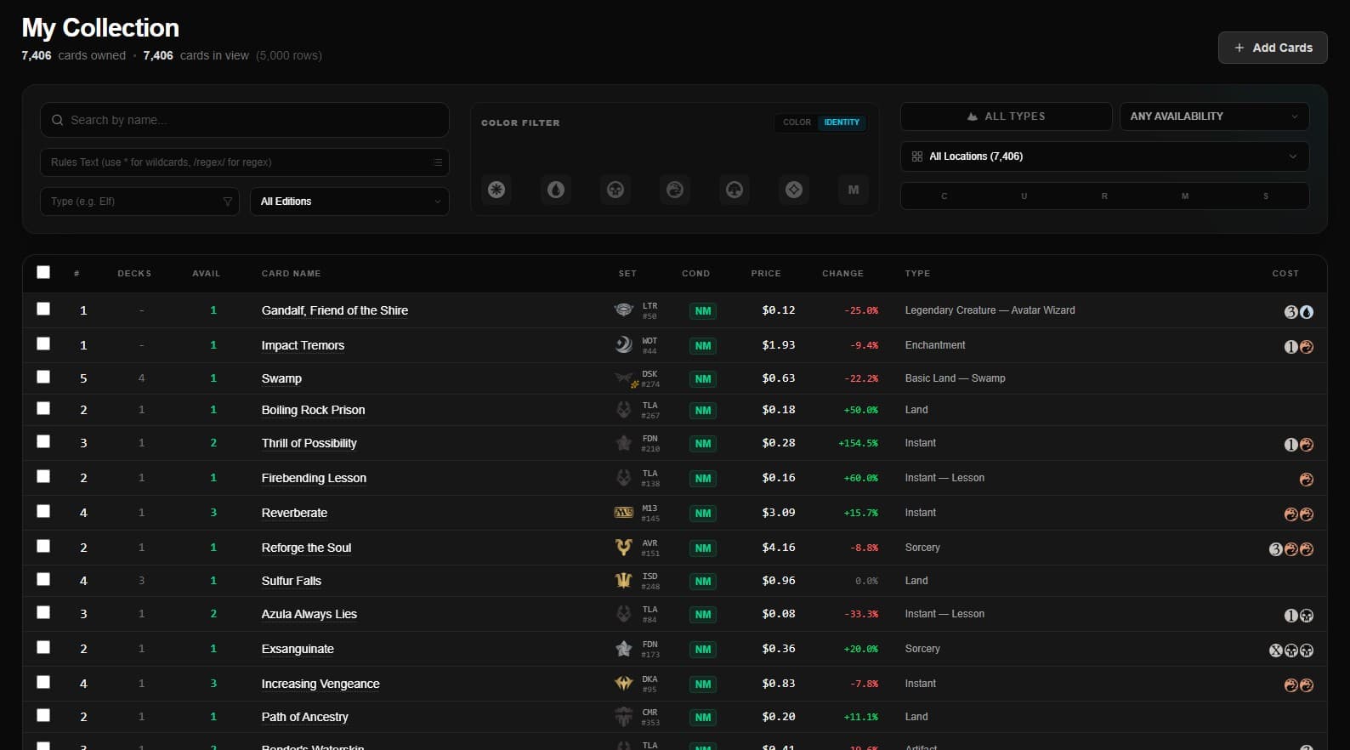This screenshot has height=750, width=1350.
Task: Check the select-all checkbox in table header
Action: pyautogui.click(x=43, y=272)
